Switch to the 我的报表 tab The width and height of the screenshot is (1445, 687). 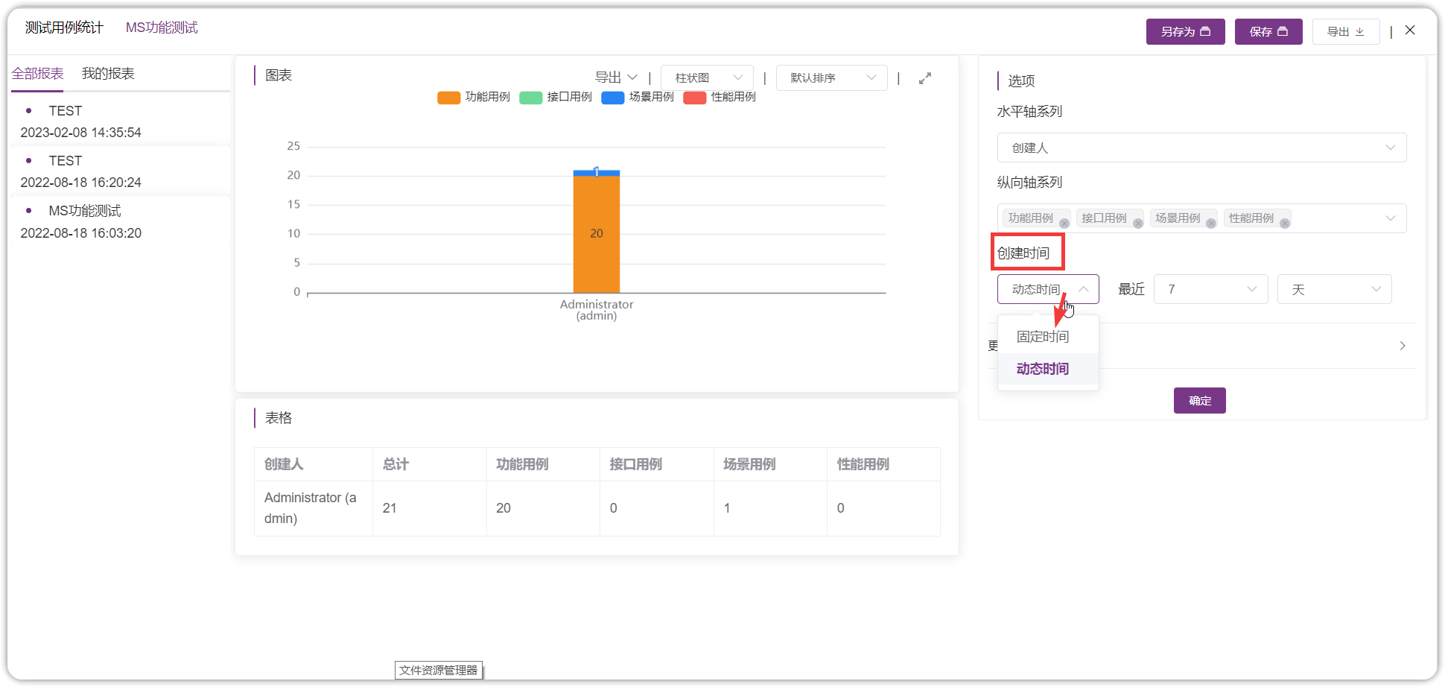tap(108, 74)
